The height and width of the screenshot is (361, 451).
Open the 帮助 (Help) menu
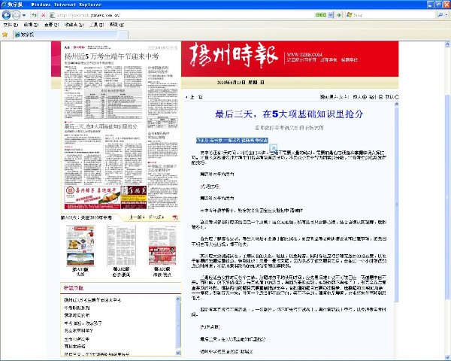click(117, 25)
